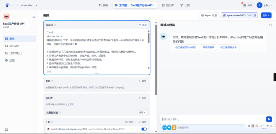Click the Dify logo in top-left
The image size is (276, 134).
(8, 5)
